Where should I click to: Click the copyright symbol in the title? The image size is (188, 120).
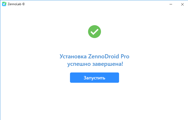coord(24,4)
